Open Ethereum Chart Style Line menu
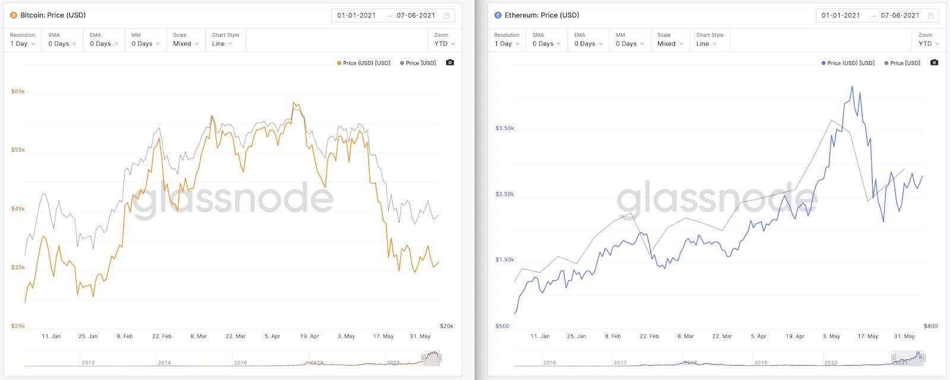Image resolution: width=950 pixels, height=380 pixels. click(710, 40)
